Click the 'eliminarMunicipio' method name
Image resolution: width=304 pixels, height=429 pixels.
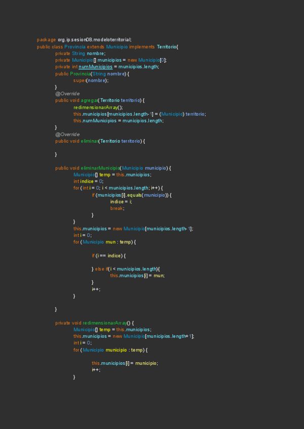pyautogui.click(x=101, y=168)
